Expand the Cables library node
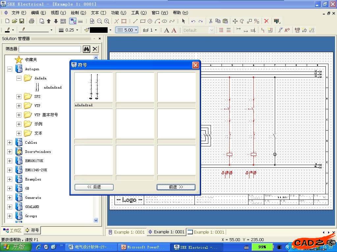The height and width of the screenshot is (252, 337). click(10, 142)
